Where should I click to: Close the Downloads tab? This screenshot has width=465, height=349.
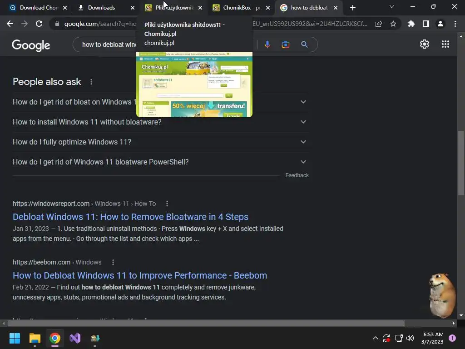click(x=133, y=8)
